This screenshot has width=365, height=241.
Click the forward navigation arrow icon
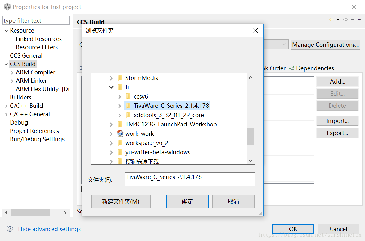tap(345, 20)
